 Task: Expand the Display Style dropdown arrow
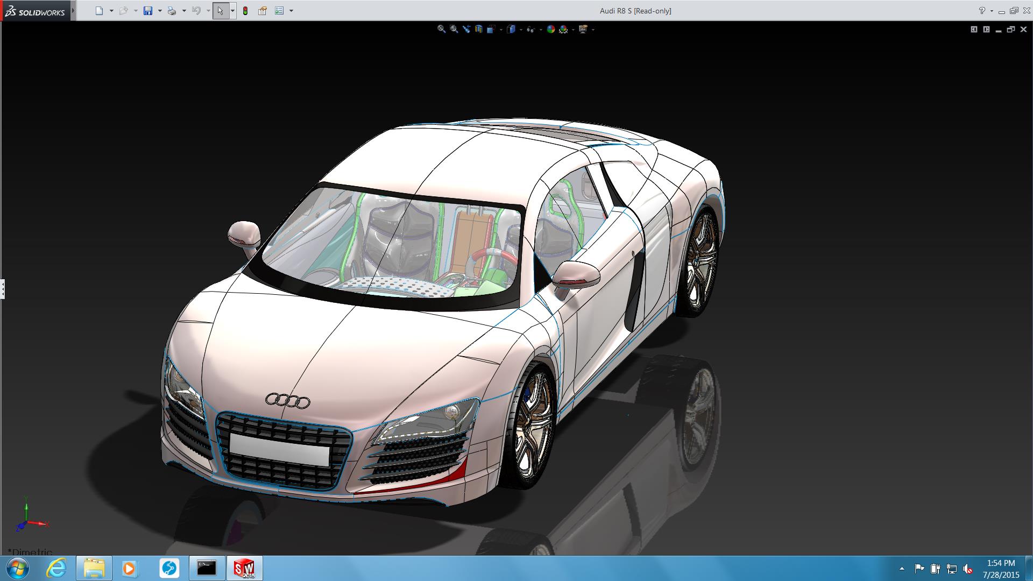521,30
